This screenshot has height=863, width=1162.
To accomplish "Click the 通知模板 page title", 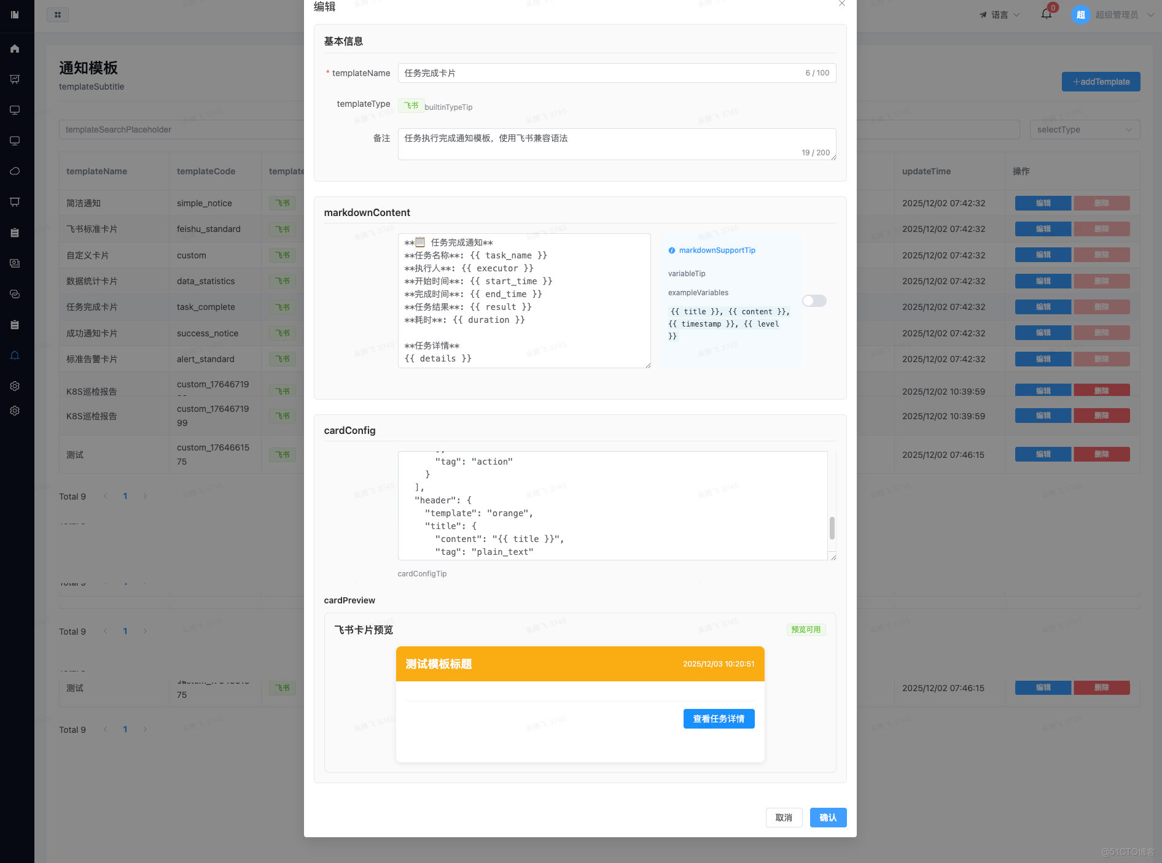I will pyautogui.click(x=88, y=68).
